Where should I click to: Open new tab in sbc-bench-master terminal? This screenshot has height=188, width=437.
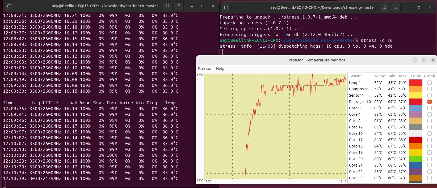pos(9,6)
